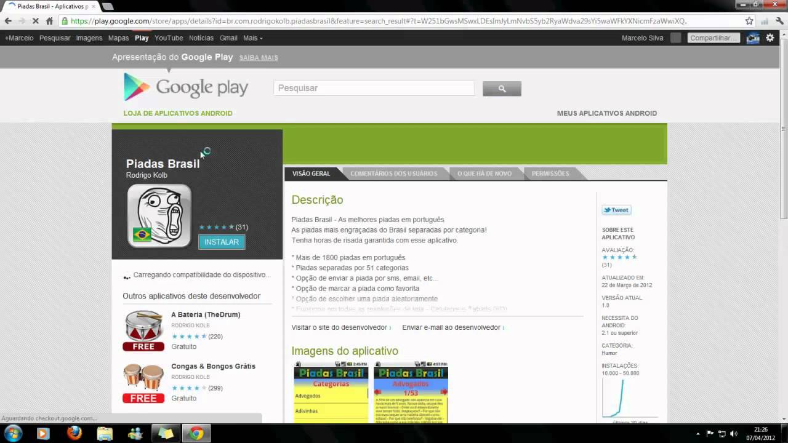Open Windows Media Player taskbar icon
Screen dimensions: 788x443
(x=43, y=433)
